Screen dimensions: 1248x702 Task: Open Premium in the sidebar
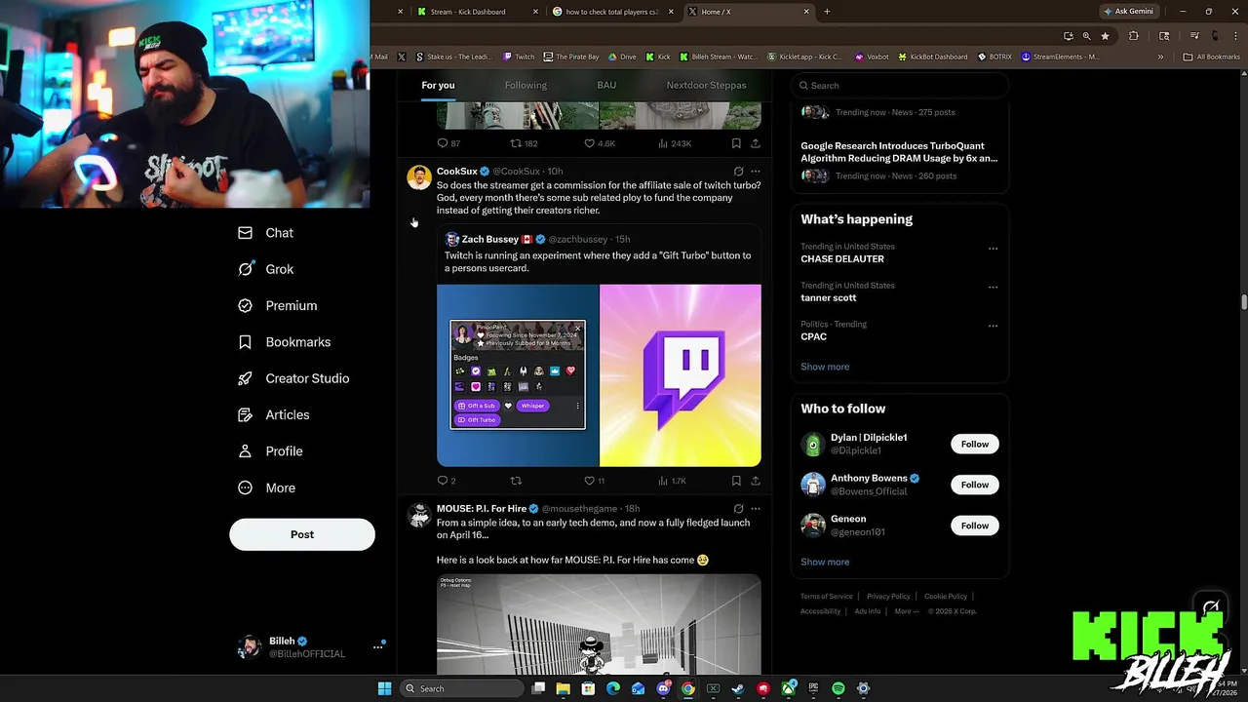278,305
